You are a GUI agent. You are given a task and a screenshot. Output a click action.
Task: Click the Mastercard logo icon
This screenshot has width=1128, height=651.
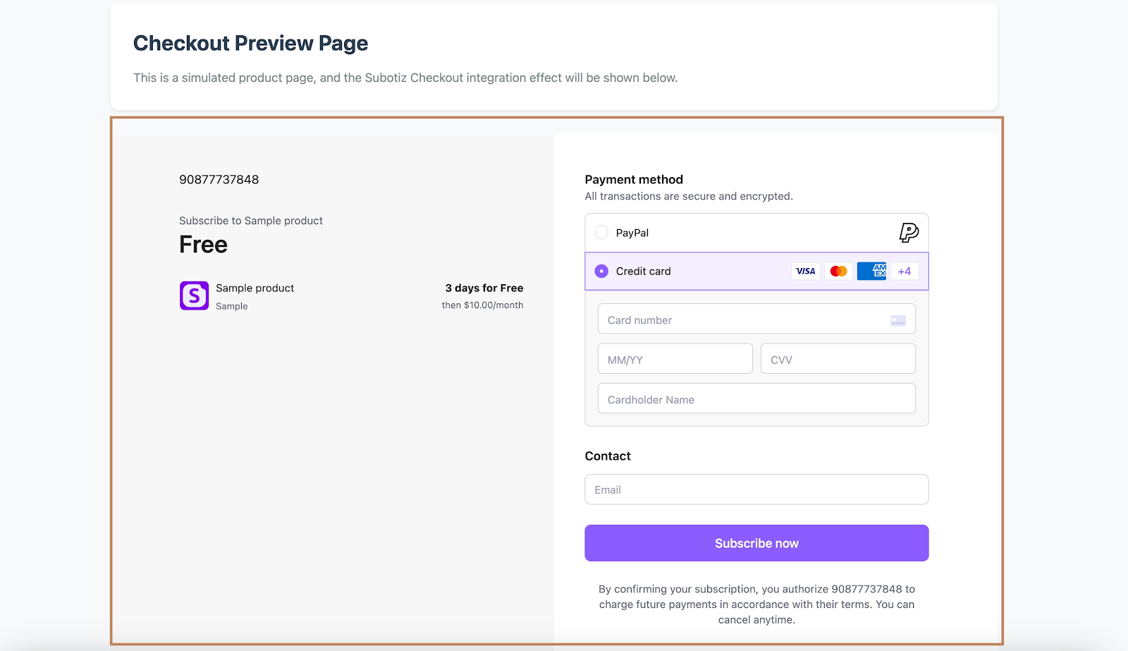click(x=838, y=271)
